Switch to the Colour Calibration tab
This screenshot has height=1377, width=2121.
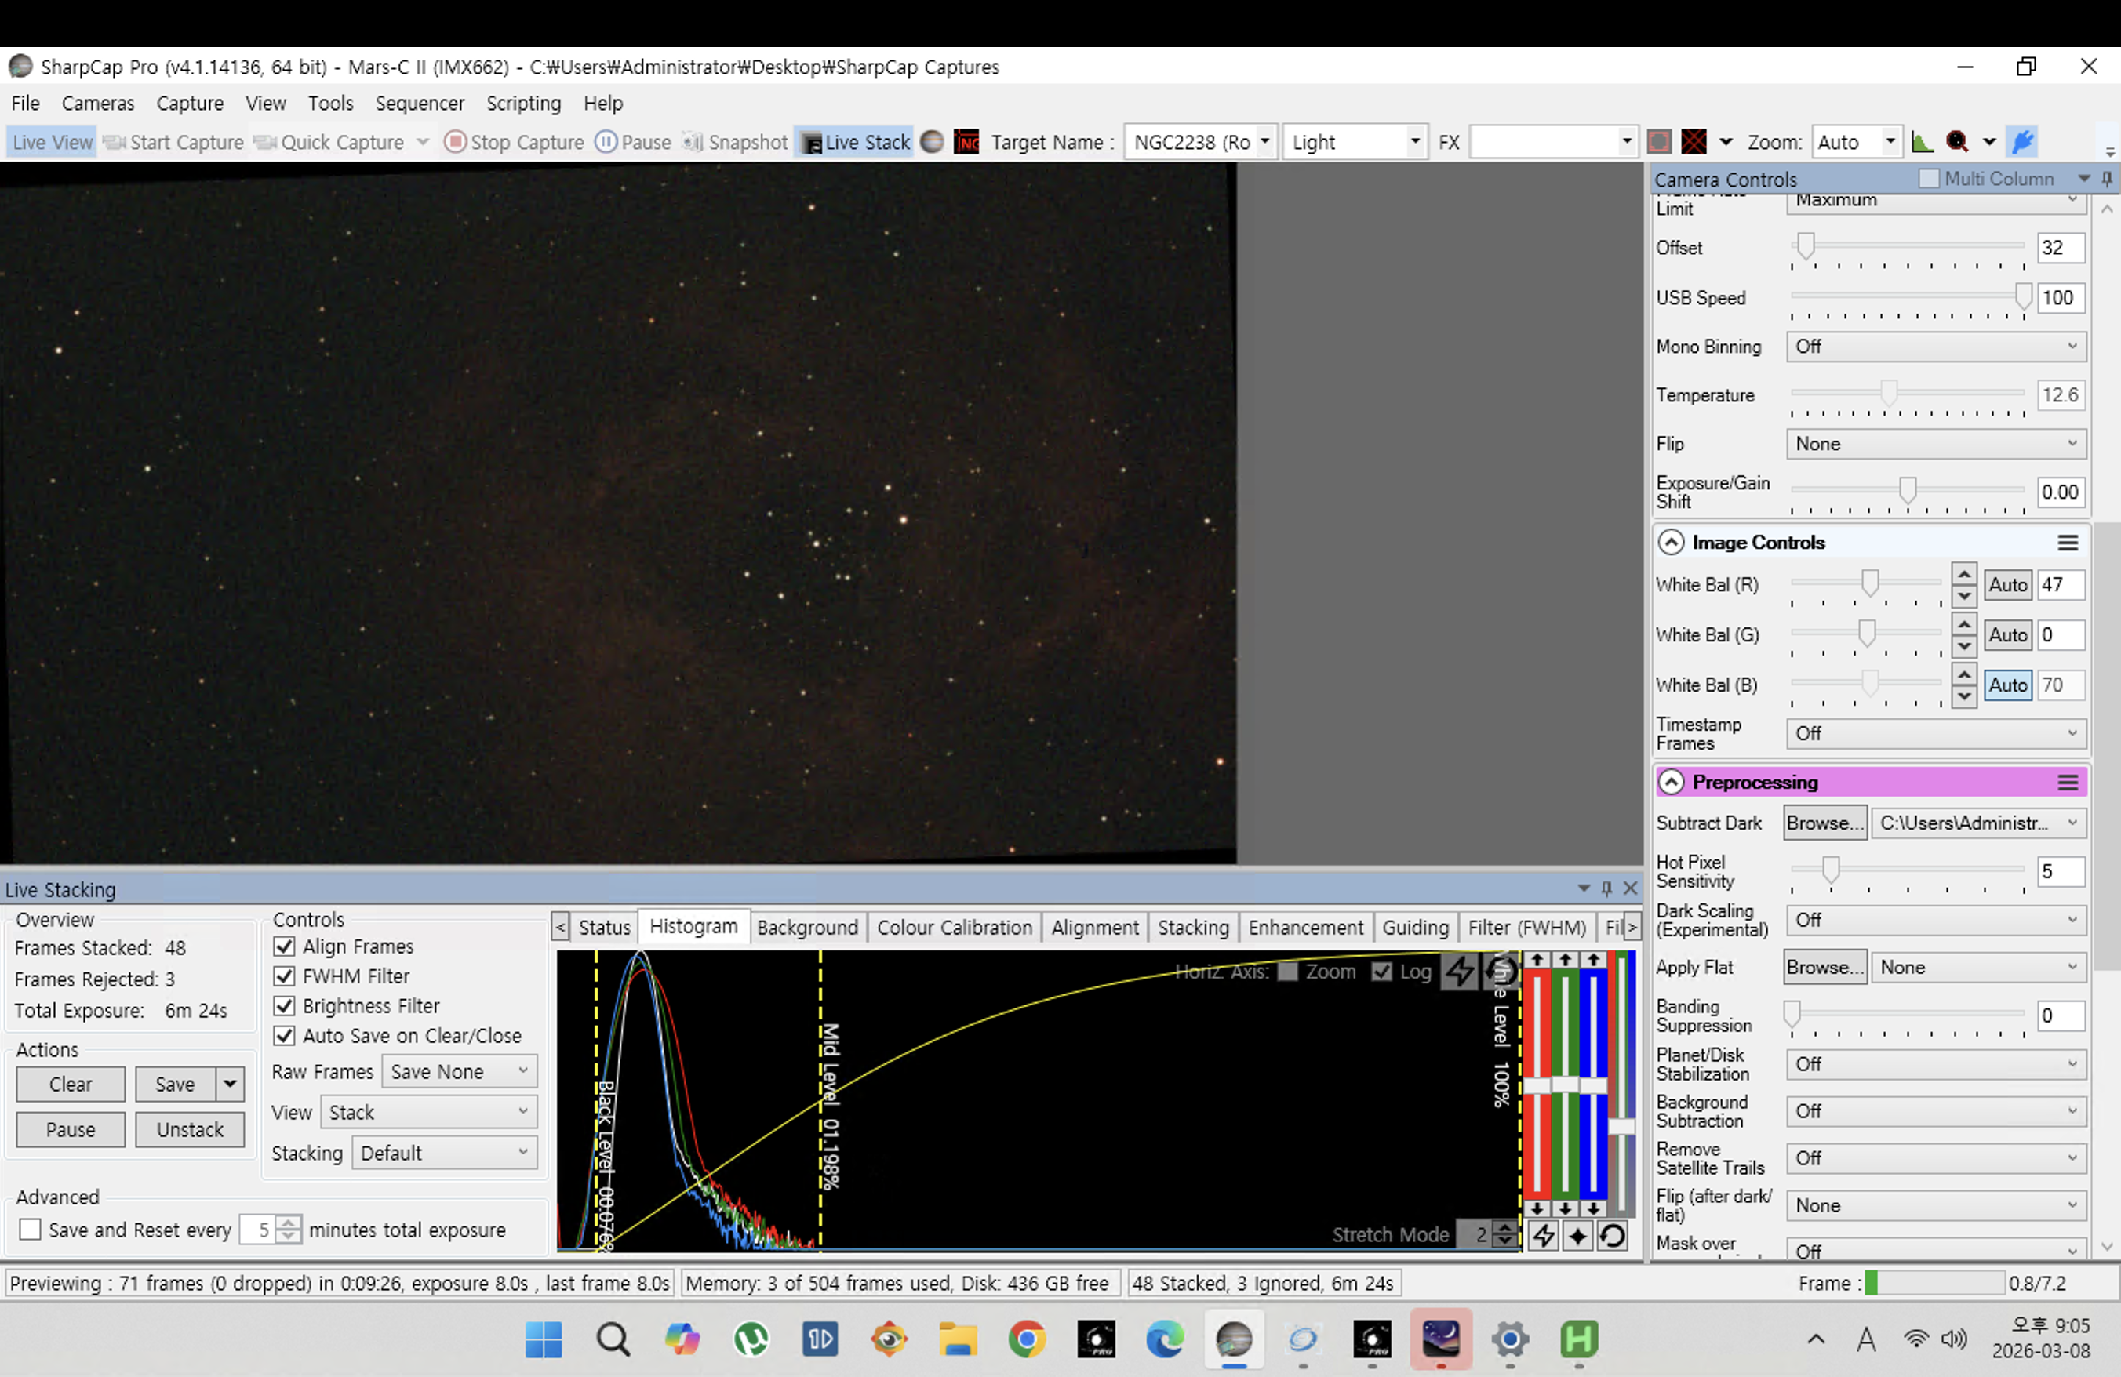click(954, 927)
